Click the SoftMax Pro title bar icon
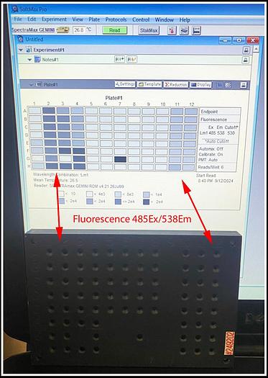 pos(15,9)
